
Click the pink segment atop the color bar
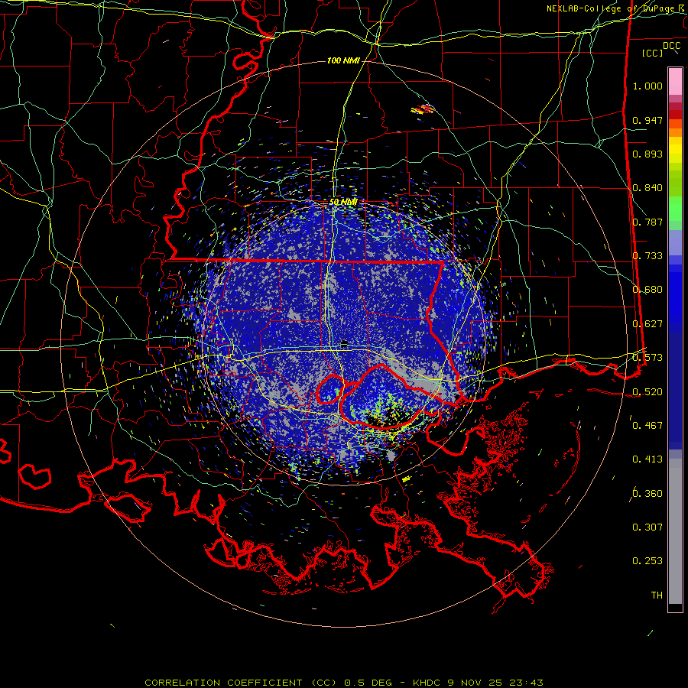pos(675,81)
